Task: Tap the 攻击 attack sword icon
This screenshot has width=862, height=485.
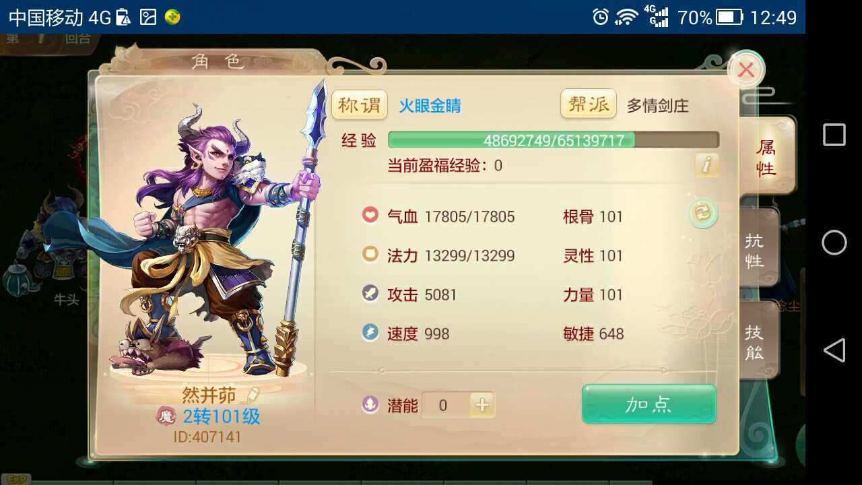Action: [x=370, y=294]
